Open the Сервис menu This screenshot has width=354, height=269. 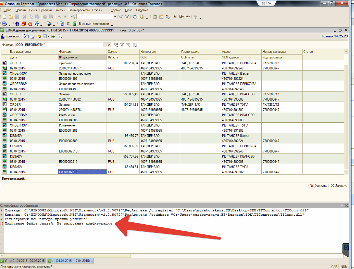116,10
